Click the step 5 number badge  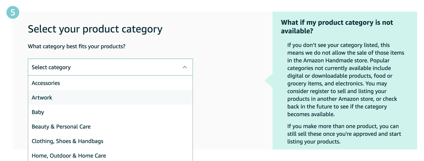pos(12,12)
